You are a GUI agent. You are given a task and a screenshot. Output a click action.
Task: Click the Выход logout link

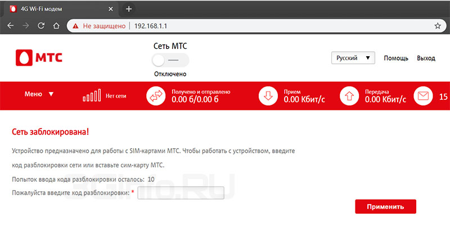coord(426,58)
